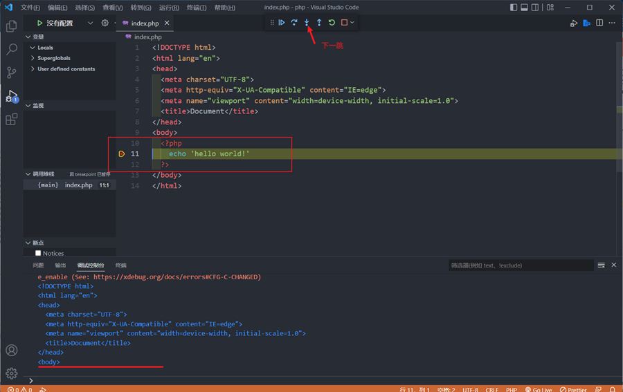This screenshot has width=623, height=392.
Task: Click the Step Over debug icon
Action: click(294, 23)
